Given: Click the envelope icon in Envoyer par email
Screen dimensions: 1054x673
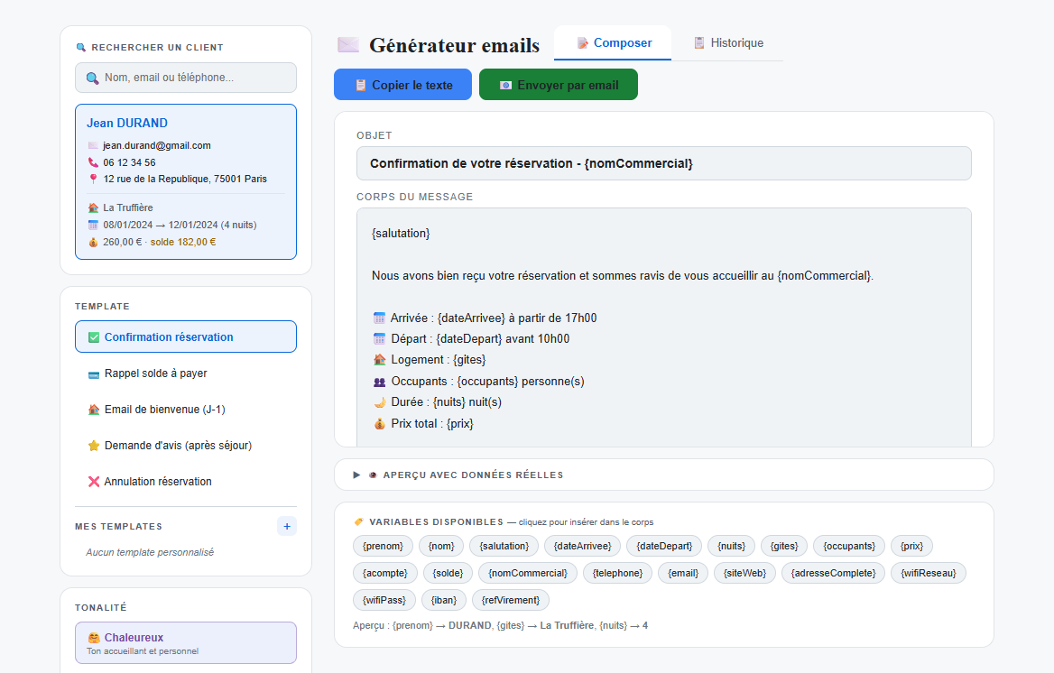Looking at the screenshot, I should [x=506, y=86].
